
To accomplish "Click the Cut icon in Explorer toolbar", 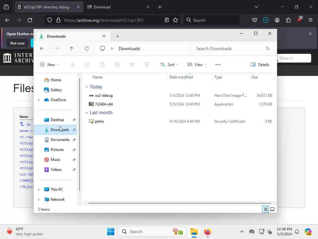I will (x=72, y=65).
